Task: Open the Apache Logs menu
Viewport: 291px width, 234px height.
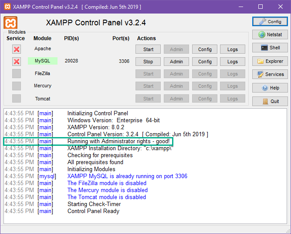Action: tap(233, 49)
